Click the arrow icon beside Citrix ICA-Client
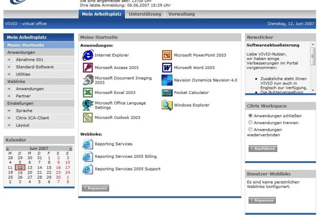 [9, 118]
